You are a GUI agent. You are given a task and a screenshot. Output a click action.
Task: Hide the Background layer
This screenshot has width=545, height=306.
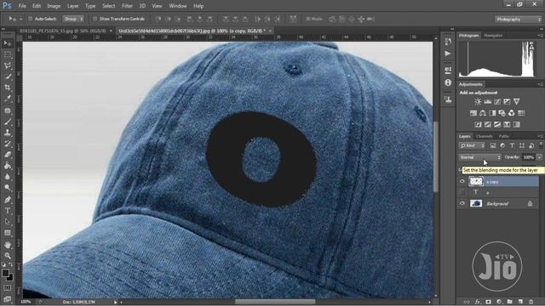(462, 203)
